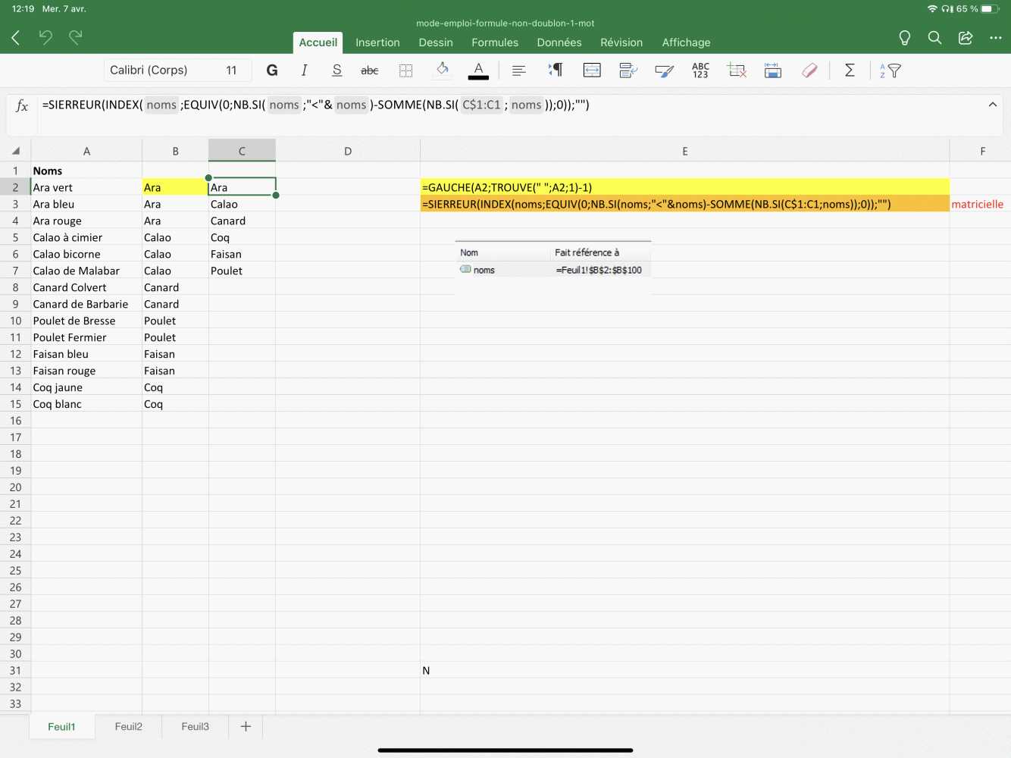1011x758 pixels.
Task: Click the undo arrow
Action: (45, 37)
